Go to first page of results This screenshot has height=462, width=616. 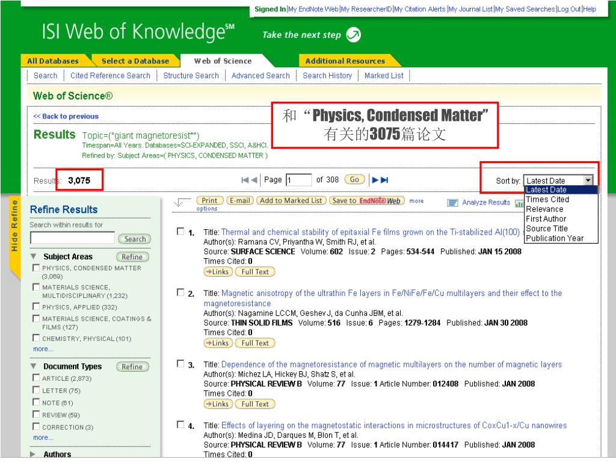point(245,180)
